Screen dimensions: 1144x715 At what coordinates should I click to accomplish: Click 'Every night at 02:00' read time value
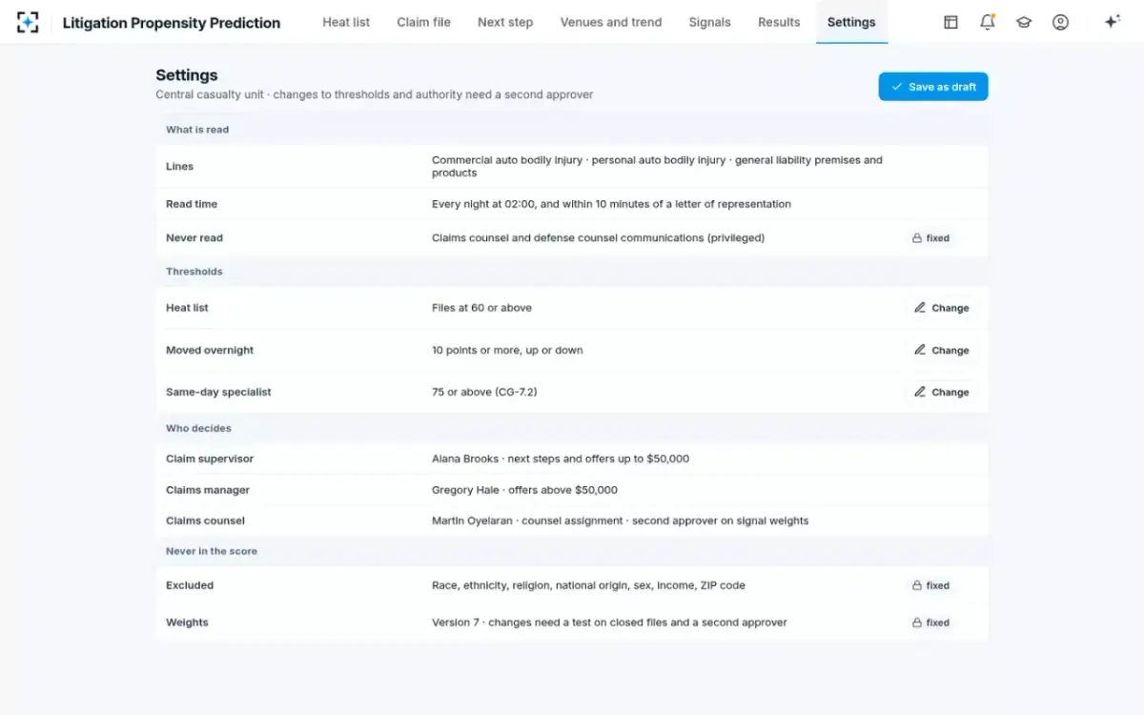coord(611,204)
